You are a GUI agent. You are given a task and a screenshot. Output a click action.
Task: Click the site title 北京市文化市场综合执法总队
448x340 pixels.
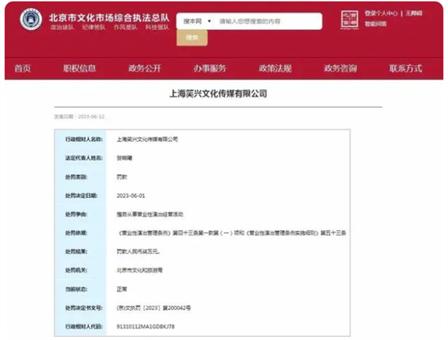[109, 18]
